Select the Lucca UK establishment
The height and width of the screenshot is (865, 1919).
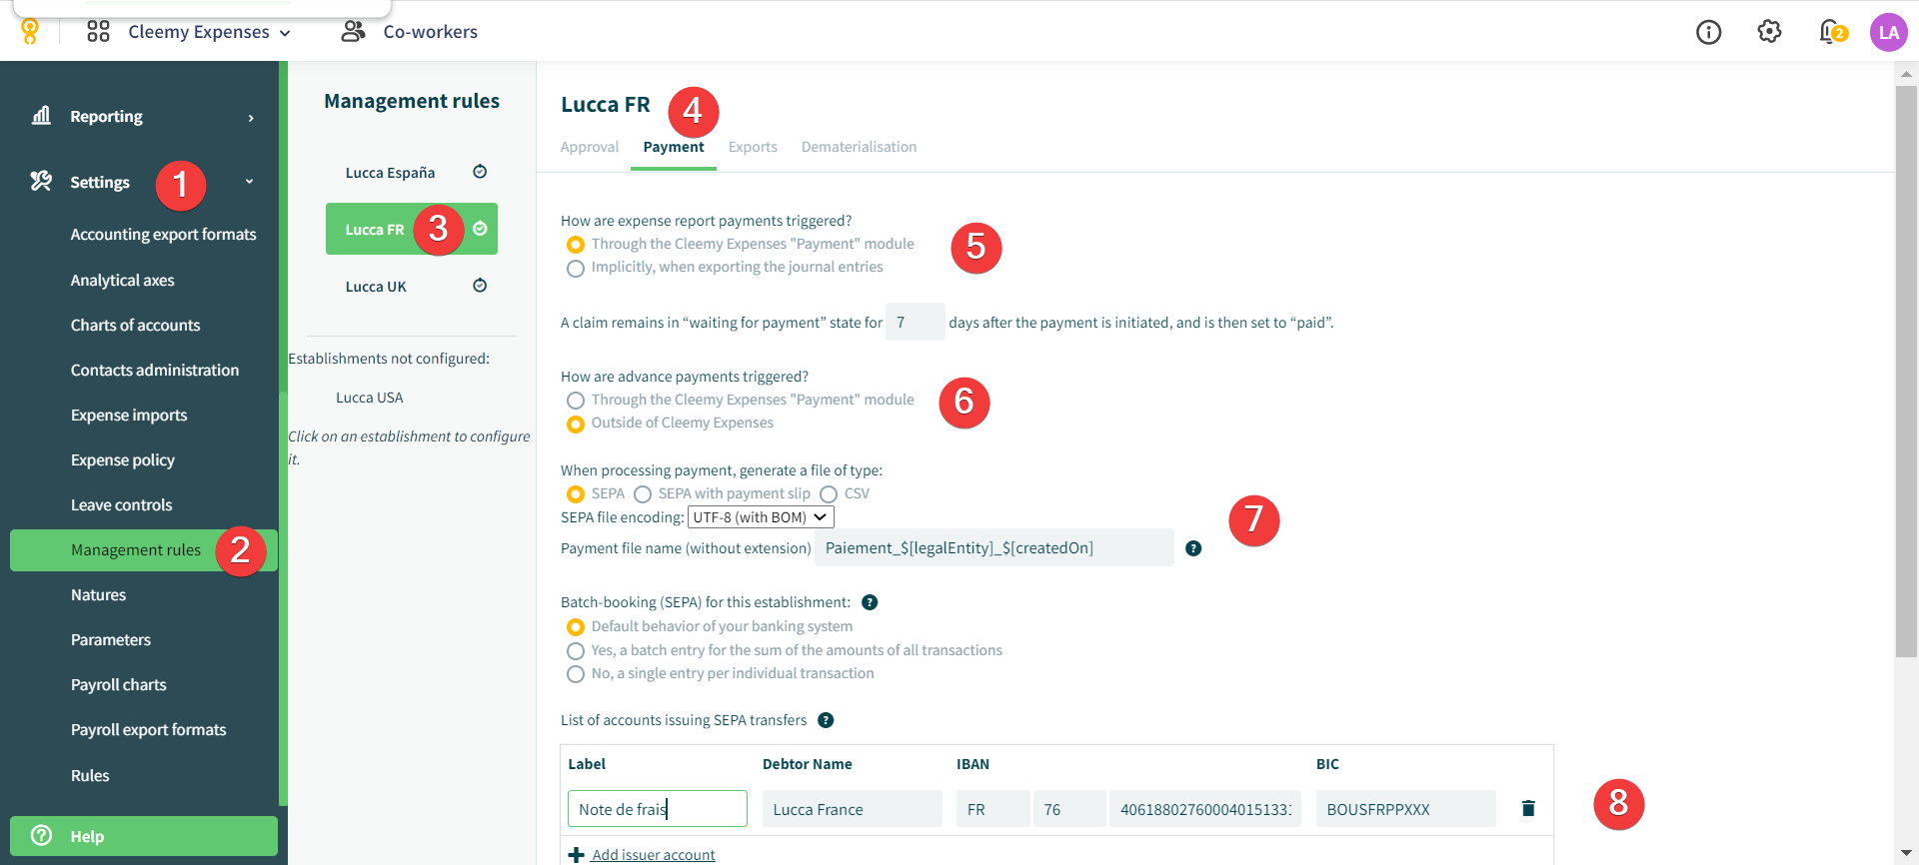(x=376, y=287)
